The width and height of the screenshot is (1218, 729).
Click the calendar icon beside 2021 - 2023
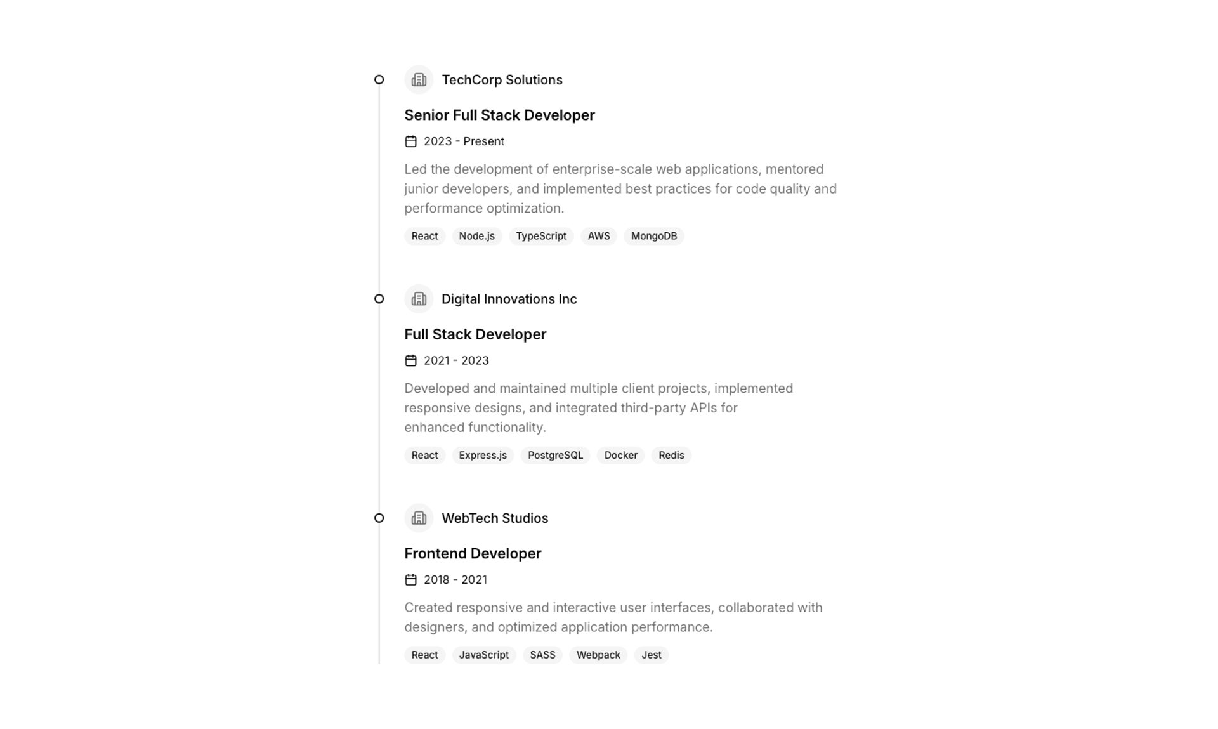410,360
